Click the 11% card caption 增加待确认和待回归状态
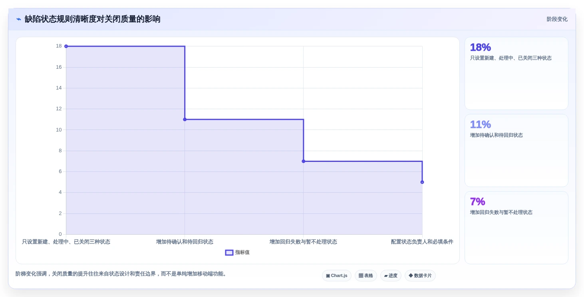The height and width of the screenshot is (297, 584). pos(497,135)
